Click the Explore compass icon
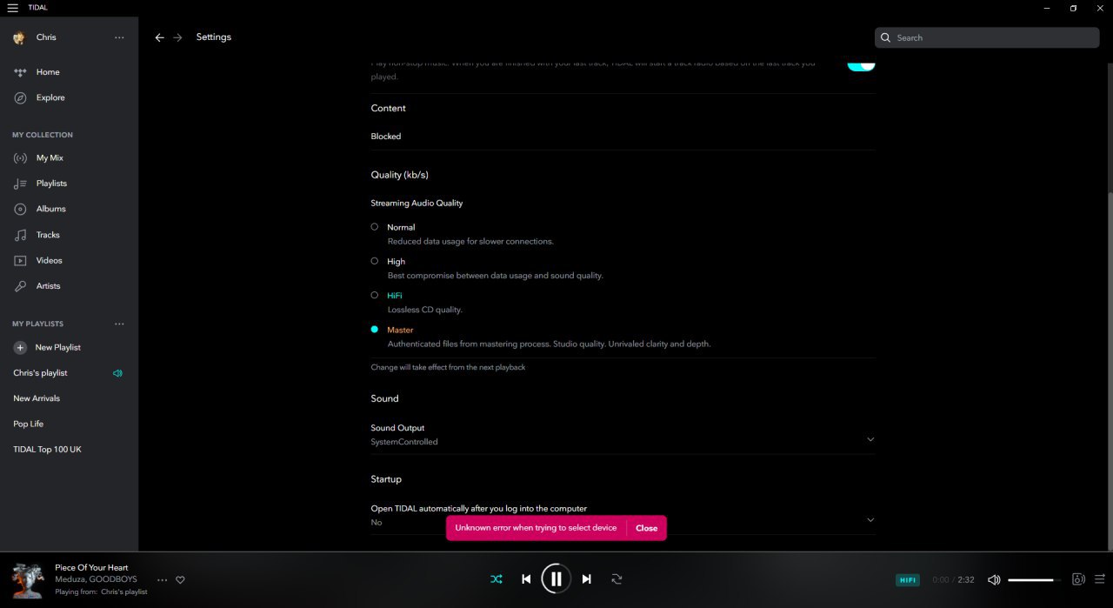1113x608 pixels. 20,97
